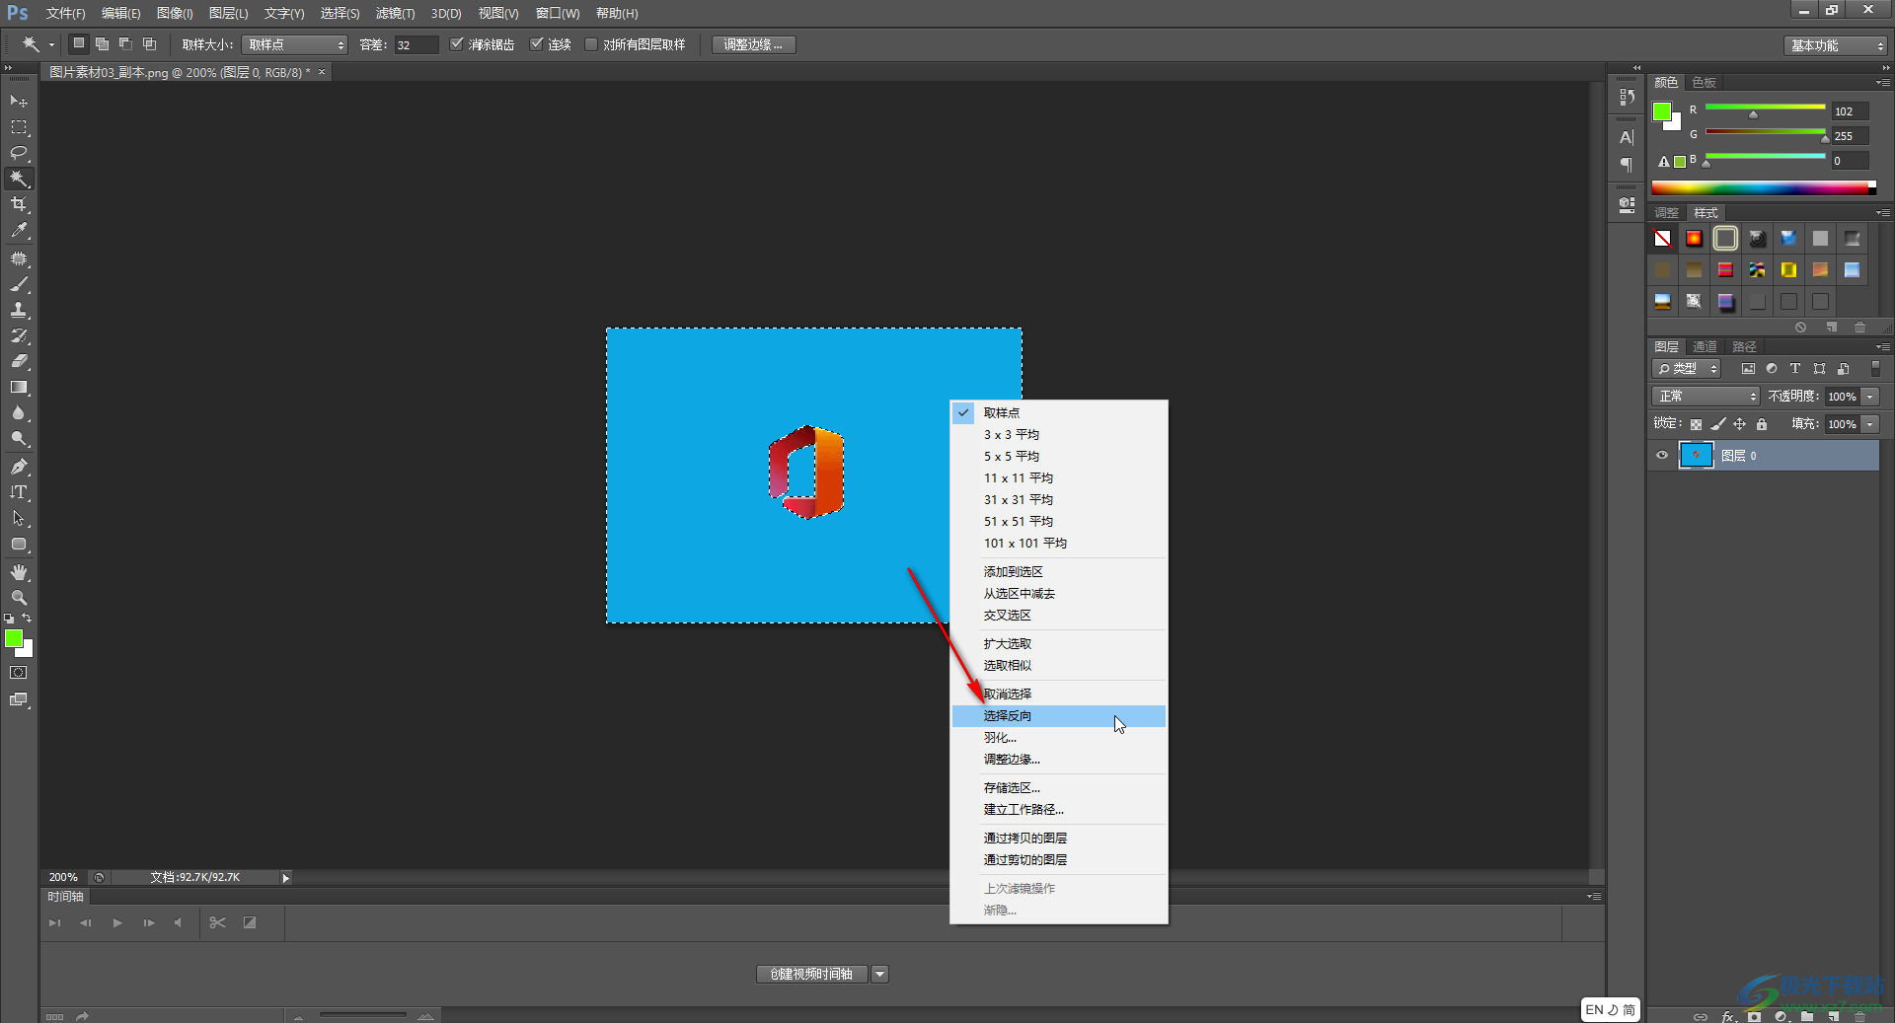Click the 容差 tolerance input field
The width and height of the screenshot is (1895, 1023).
click(x=417, y=44)
